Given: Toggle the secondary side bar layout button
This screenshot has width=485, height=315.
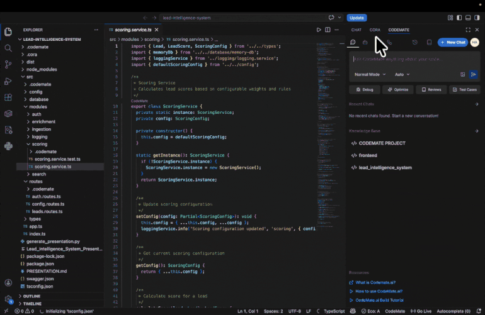Looking at the screenshot, I should pyautogui.click(x=477, y=18).
